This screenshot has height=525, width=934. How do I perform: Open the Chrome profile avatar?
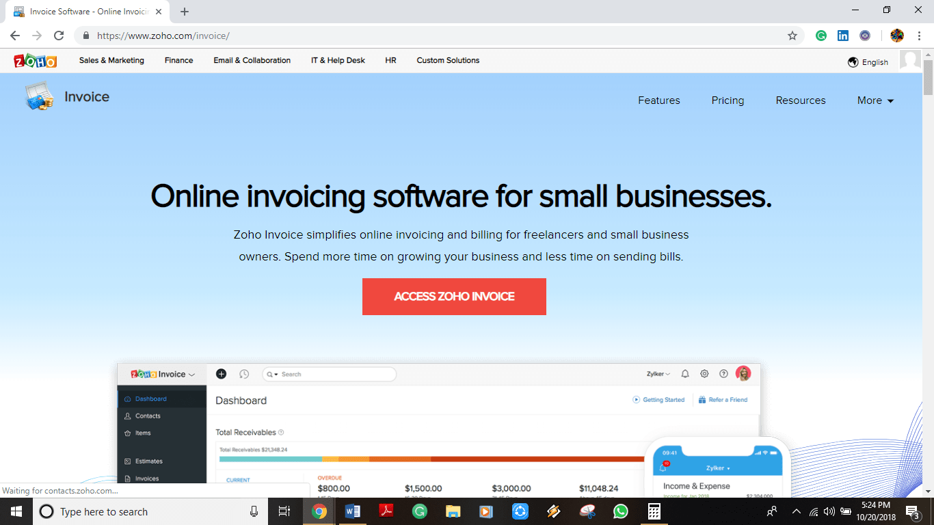coord(897,36)
